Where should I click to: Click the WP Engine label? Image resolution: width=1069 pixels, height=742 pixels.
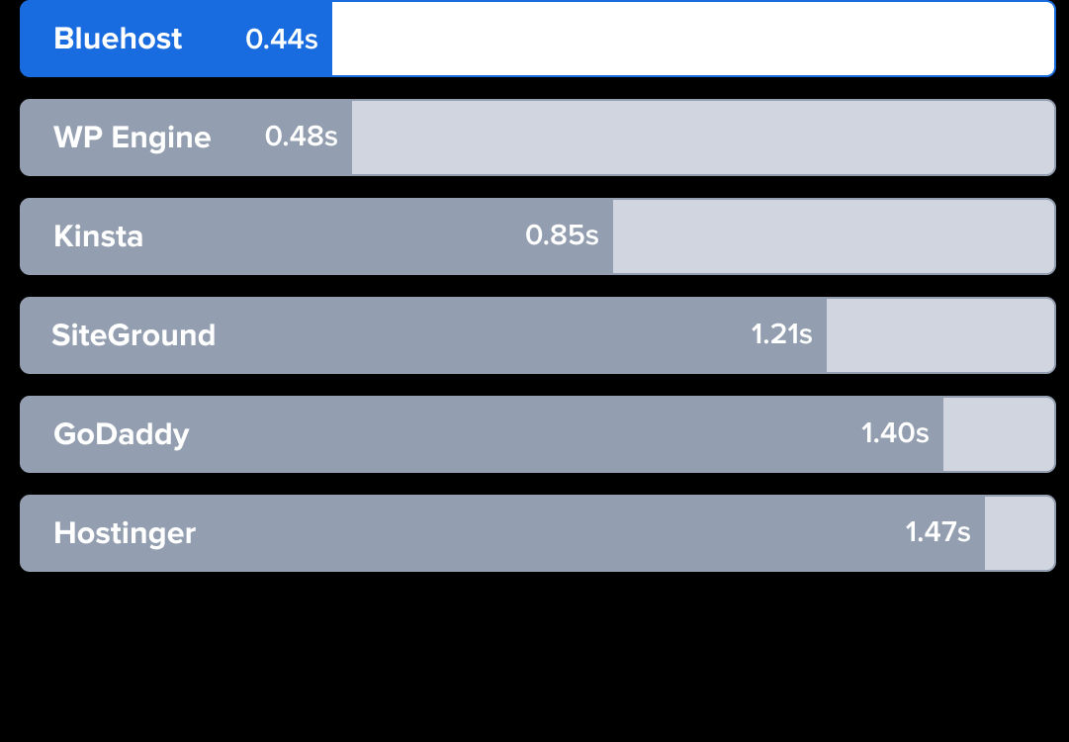(x=132, y=138)
